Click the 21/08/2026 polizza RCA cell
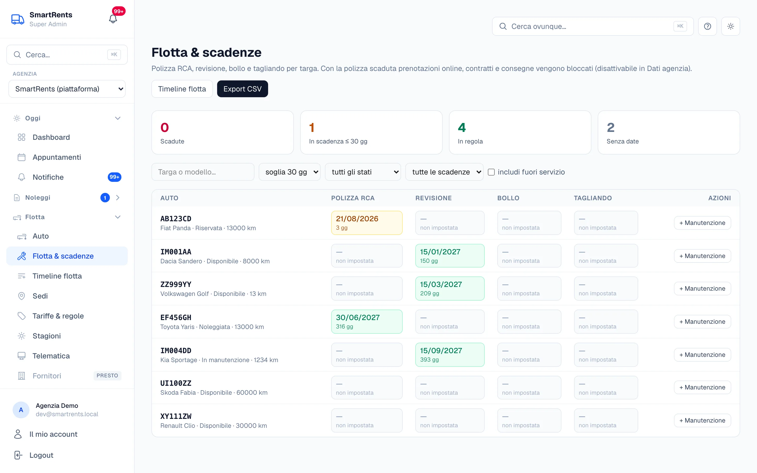The height and width of the screenshot is (473, 757). click(x=367, y=223)
